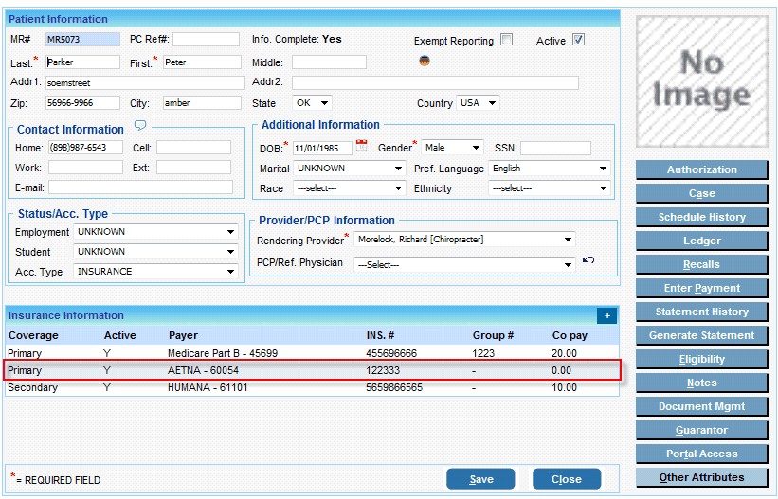Uncheck the Active checkbox

(x=578, y=40)
